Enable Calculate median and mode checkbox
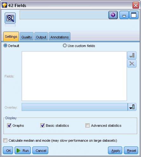The height and width of the screenshot is (157, 141). point(5,140)
